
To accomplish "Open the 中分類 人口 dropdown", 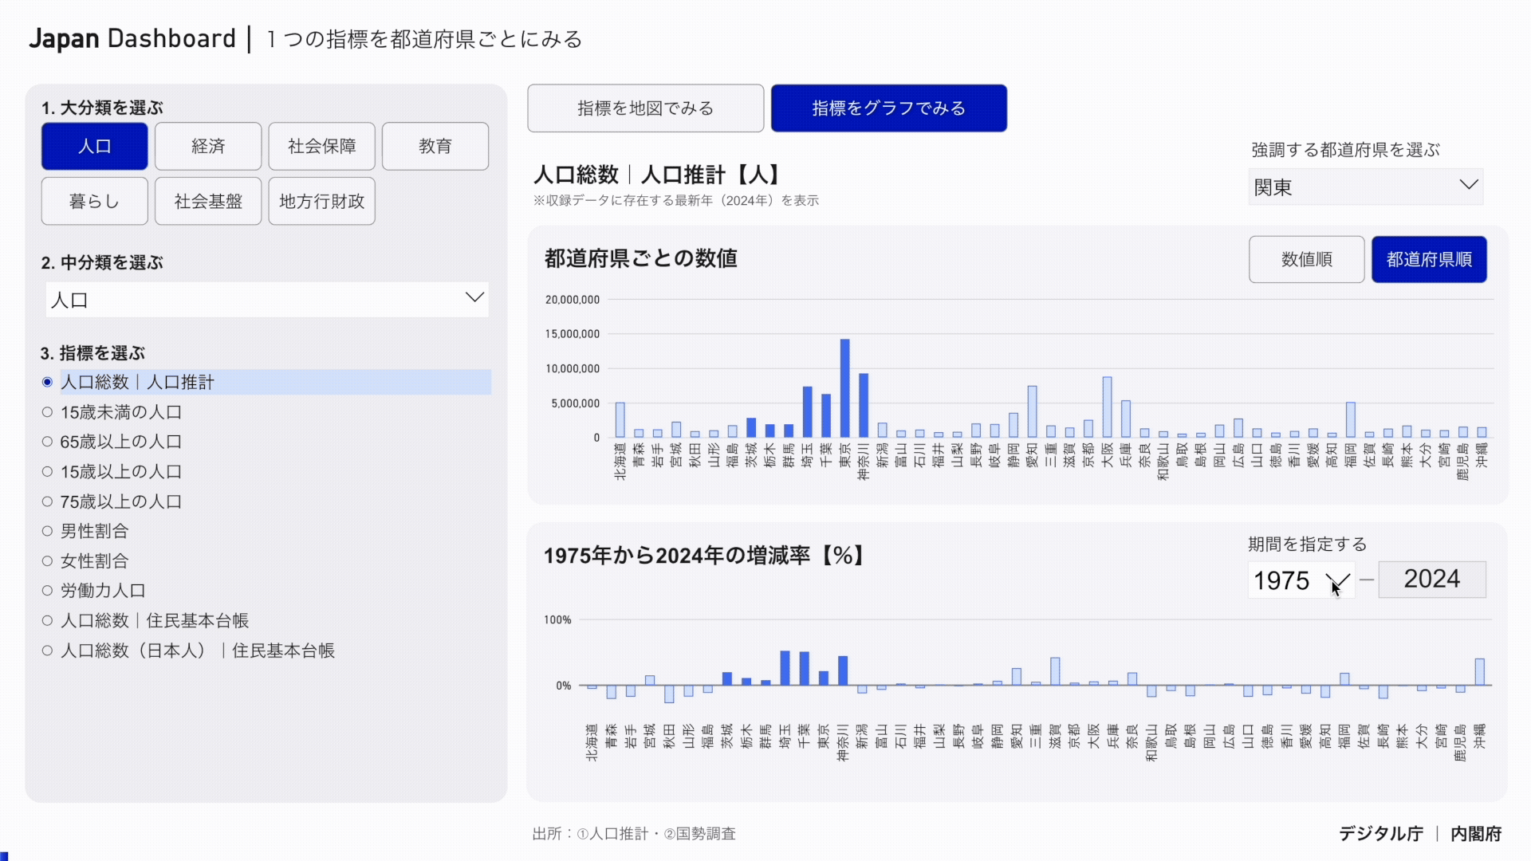I will click(266, 299).
